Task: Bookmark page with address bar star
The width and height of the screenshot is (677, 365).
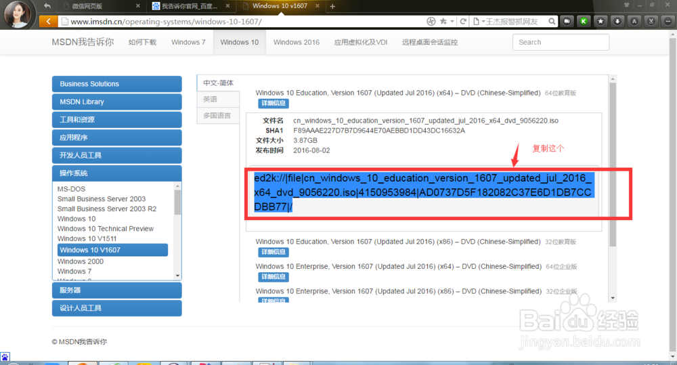Action: click(x=443, y=21)
